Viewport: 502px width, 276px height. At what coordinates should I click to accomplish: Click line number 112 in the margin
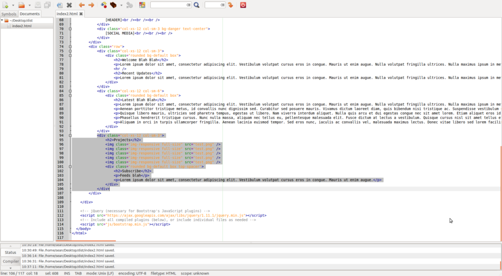60,216
